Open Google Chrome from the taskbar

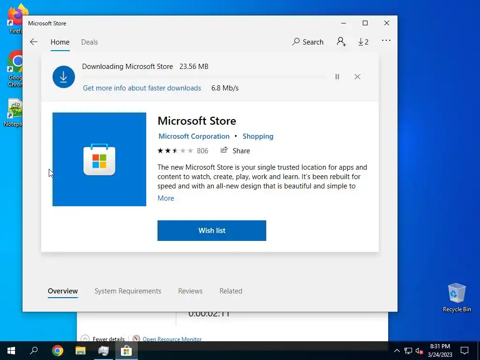[x=58, y=351]
